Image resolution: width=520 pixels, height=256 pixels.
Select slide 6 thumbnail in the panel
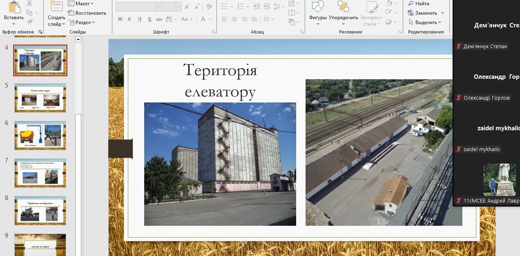click(x=40, y=135)
